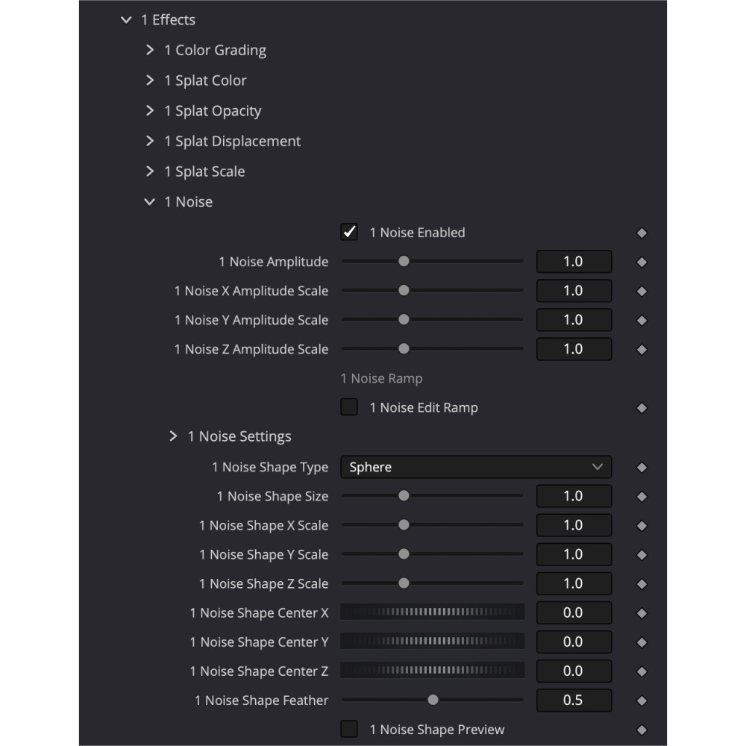746x746 pixels.
Task: Click the 1 Noise Shape Type label
Action: coord(270,467)
